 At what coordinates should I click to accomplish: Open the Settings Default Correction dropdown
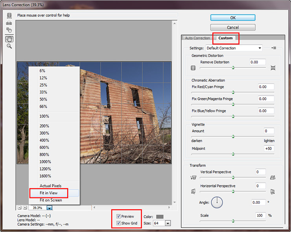234,48
